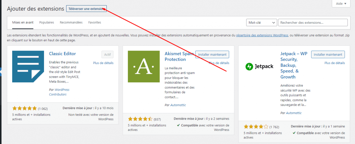Click the Téléverser une extension button
This screenshot has width=355, height=144.
86,9
